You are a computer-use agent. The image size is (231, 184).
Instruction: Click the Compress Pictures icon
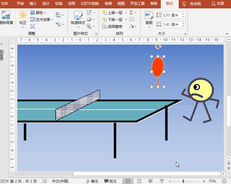(32, 26)
